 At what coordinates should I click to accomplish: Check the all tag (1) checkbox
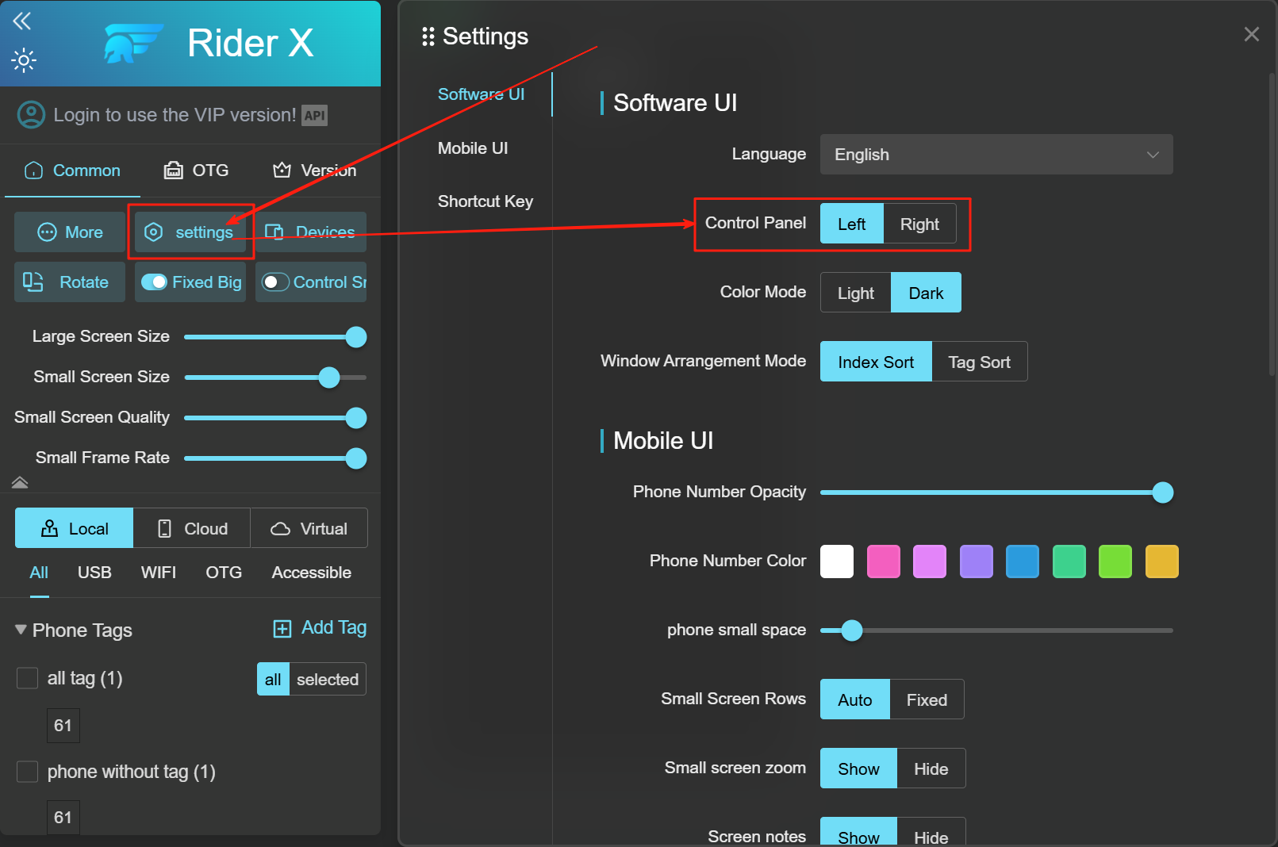coord(28,678)
